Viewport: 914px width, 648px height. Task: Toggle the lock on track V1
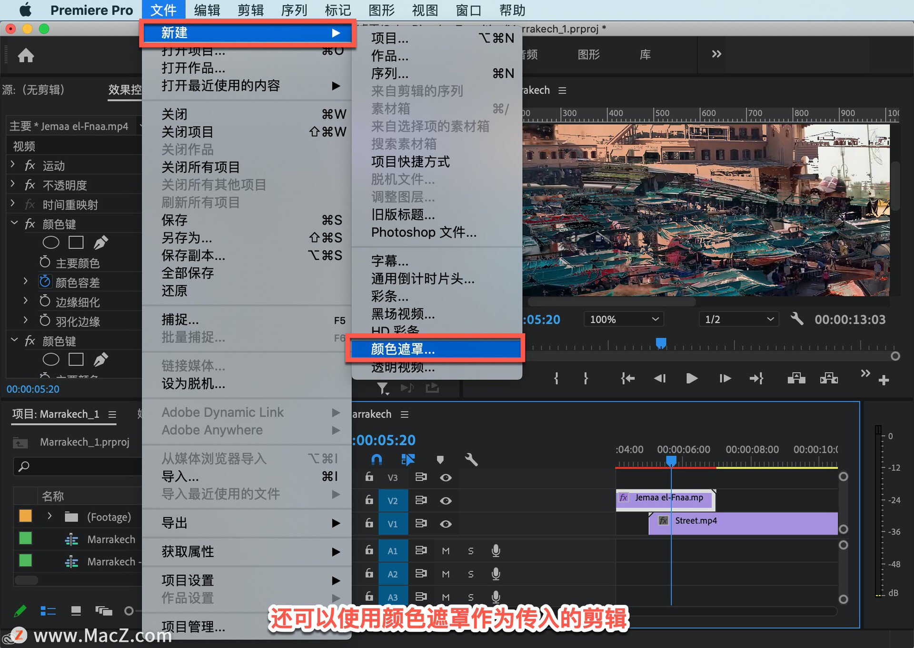pos(369,523)
